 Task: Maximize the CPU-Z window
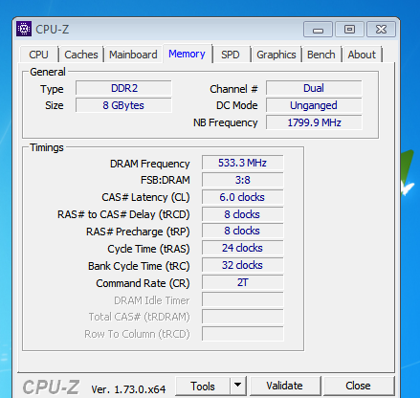[349, 30]
